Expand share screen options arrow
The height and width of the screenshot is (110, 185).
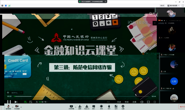[76, 107]
